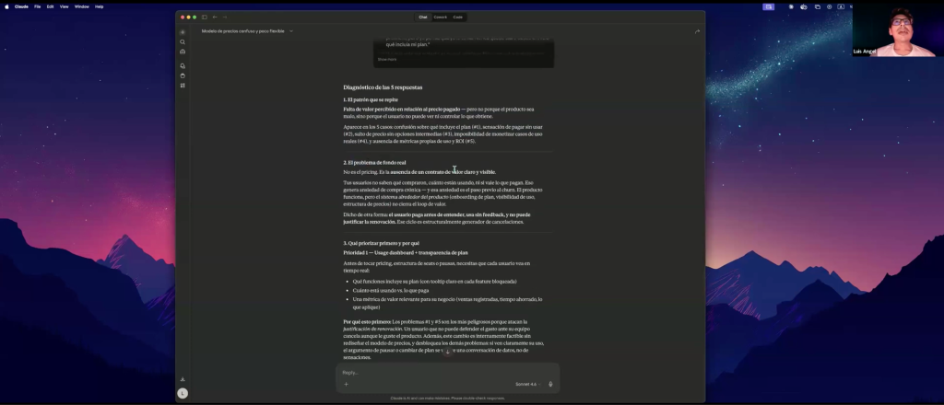Toggle the sidebar panel icon
Viewport: 944px width, 405px height.
pyautogui.click(x=205, y=17)
